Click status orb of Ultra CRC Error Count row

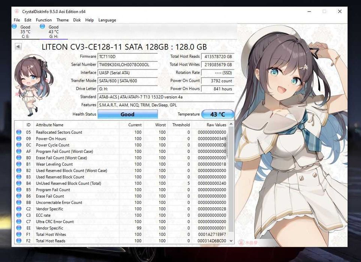(19, 222)
